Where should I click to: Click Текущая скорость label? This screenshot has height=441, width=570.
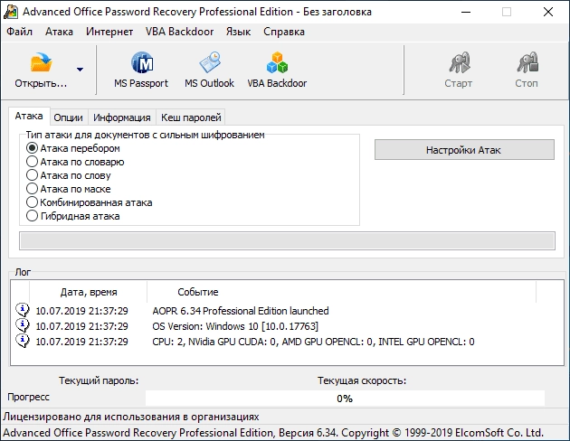click(362, 380)
